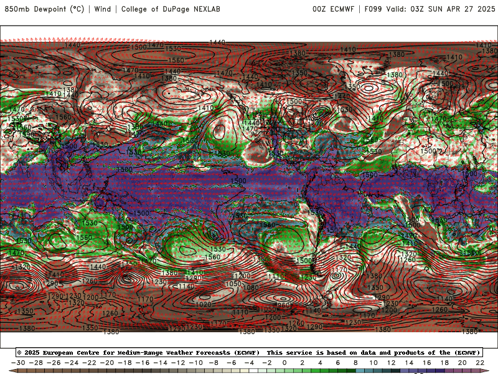Click the "20" color scale label
The image size is (498, 374).
pos(463,363)
